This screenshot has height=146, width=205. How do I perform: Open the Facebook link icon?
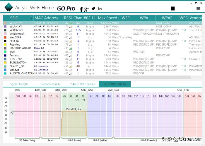[x=81, y=9]
